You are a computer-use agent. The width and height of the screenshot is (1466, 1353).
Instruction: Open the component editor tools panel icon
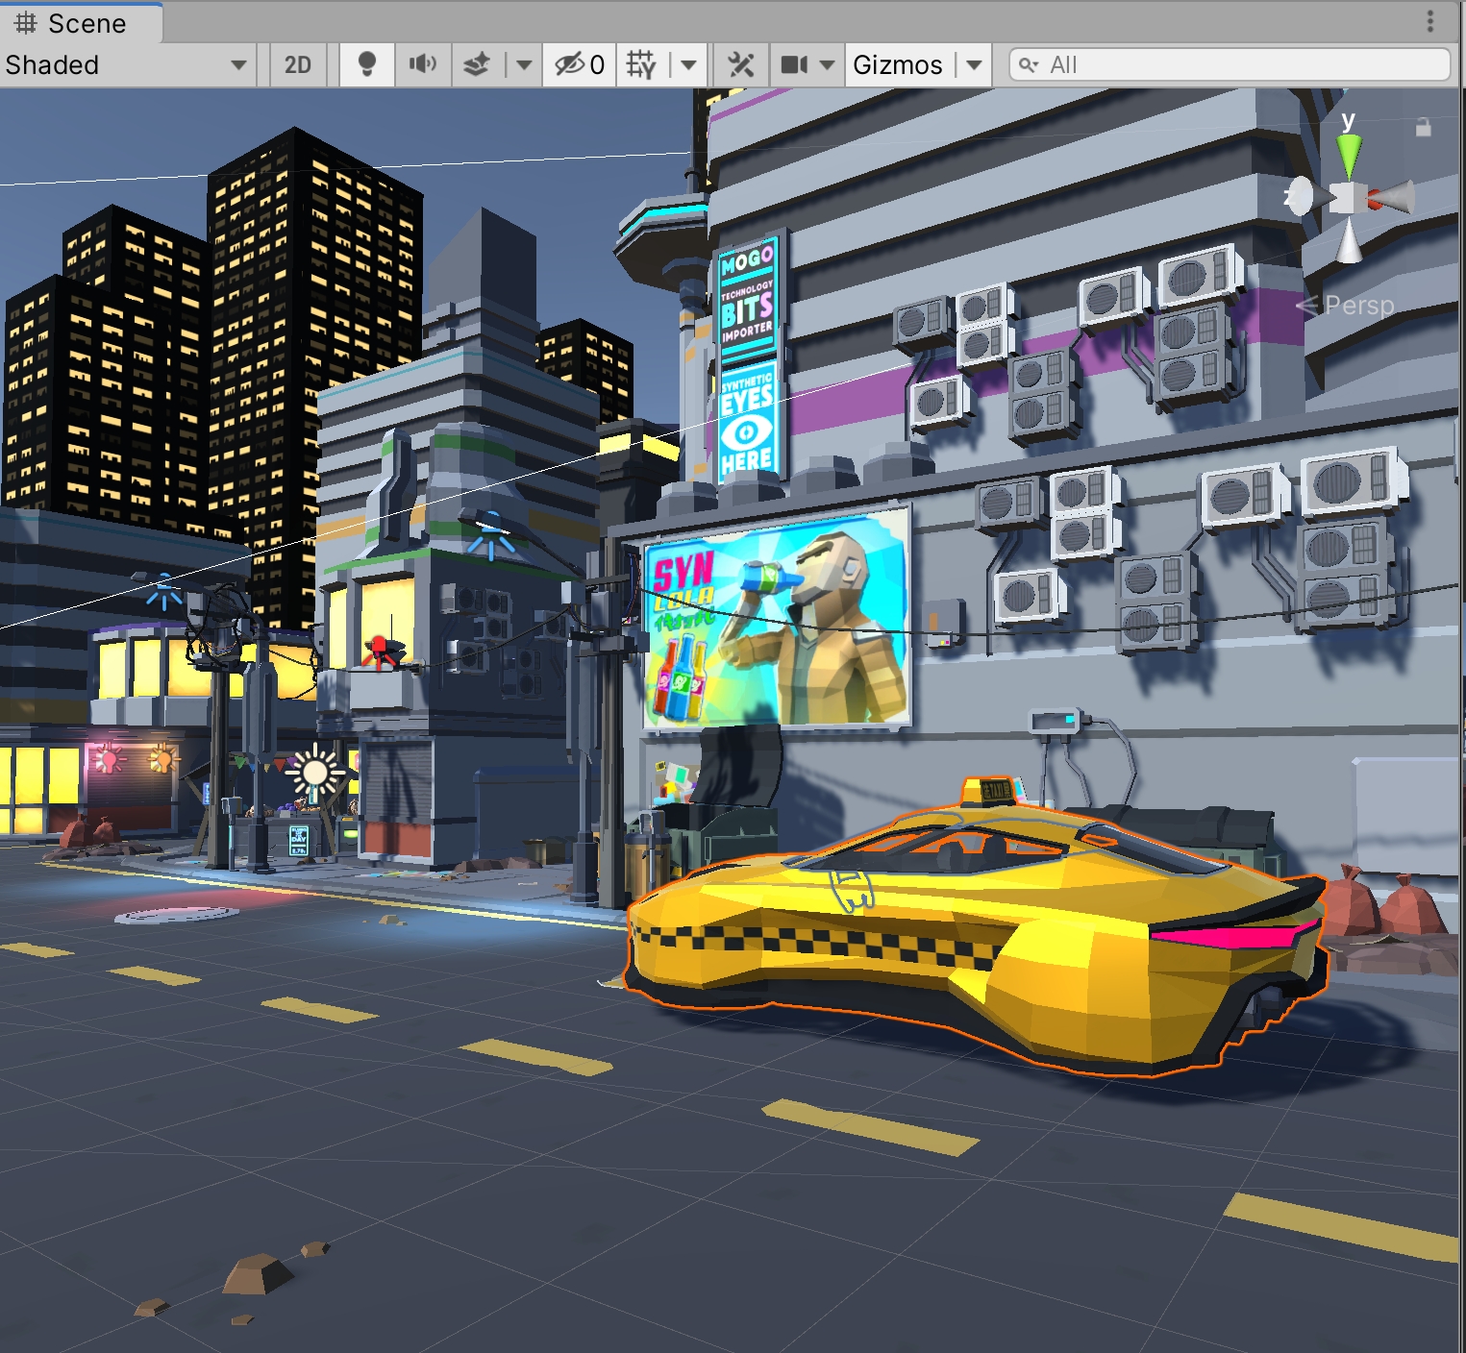pos(740,64)
